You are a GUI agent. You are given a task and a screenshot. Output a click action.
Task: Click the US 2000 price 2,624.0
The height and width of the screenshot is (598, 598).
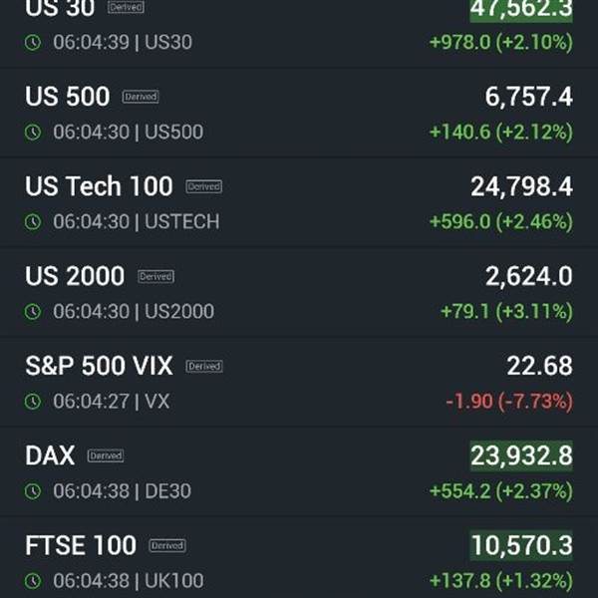pyautogui.click(x=528, y=276)
